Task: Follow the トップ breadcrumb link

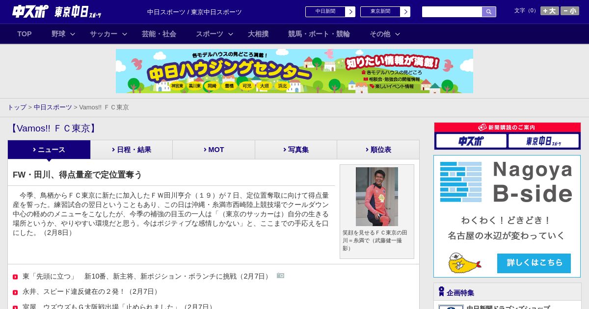Action: tap(17, 107)
